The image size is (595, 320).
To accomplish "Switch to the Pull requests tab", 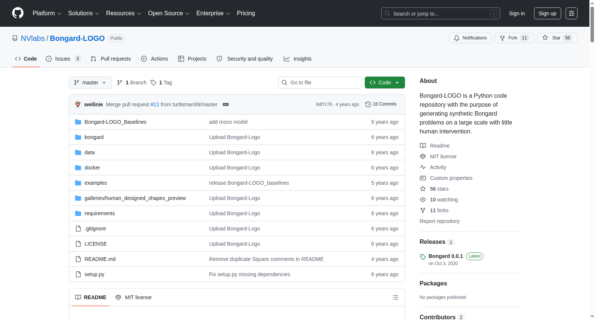I will pyautogui.click(x=111, y=59).
